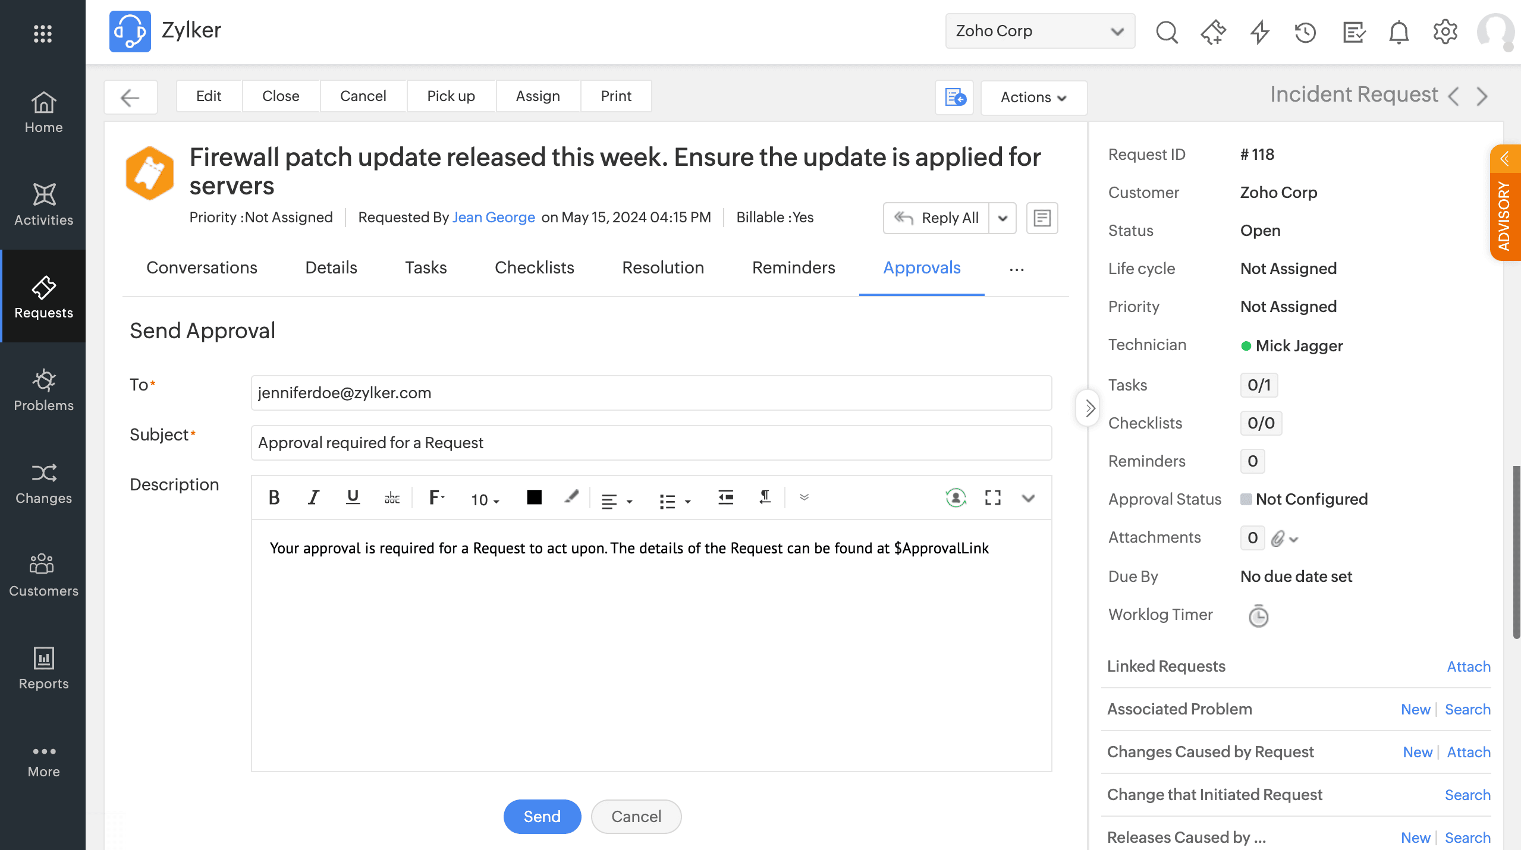
Task: Open the recent history clock icon
Action: (1305, 32)
